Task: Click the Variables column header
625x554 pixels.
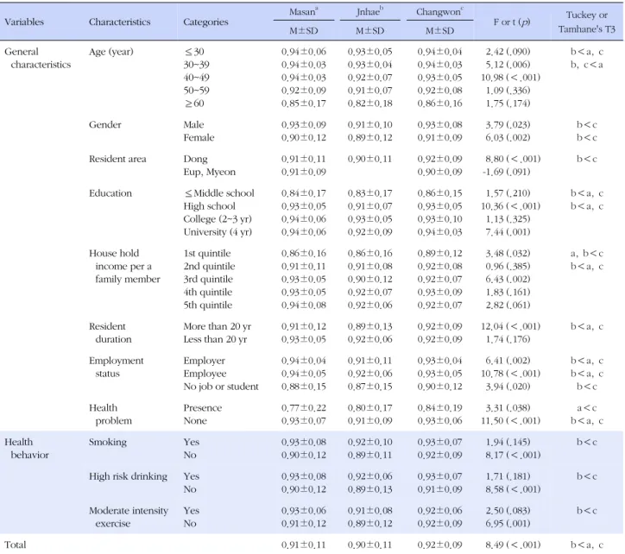Action: point(24,22)
